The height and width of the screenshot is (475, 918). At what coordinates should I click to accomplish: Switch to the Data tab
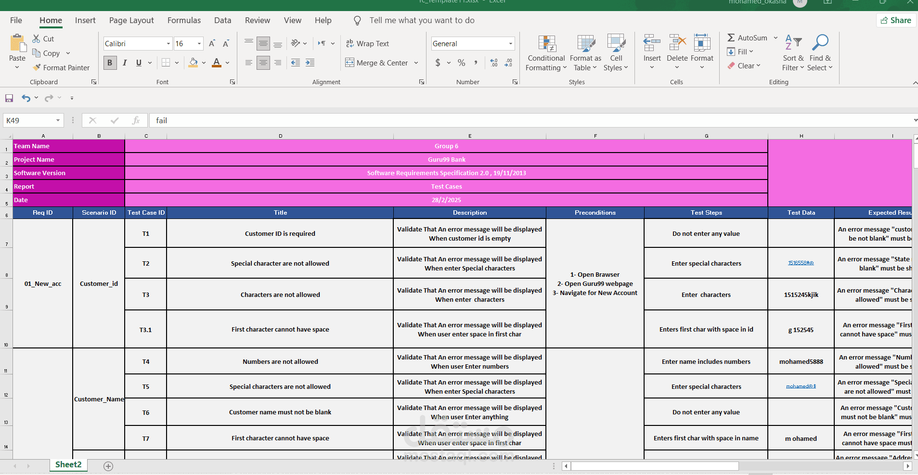(x=222, y=20)
